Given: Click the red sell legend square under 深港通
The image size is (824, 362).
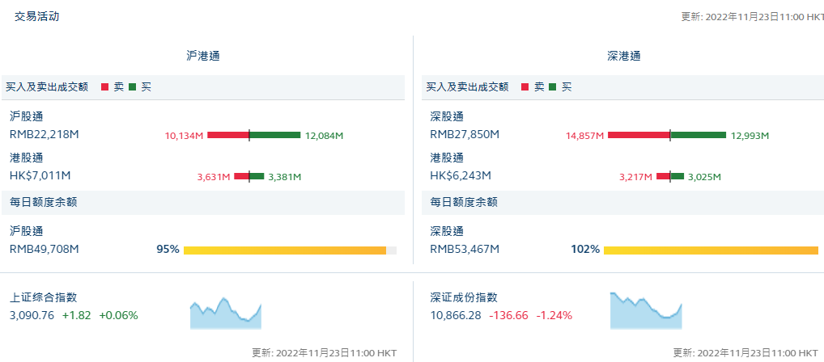Looking at the screenshot, I should click(525, 86).
